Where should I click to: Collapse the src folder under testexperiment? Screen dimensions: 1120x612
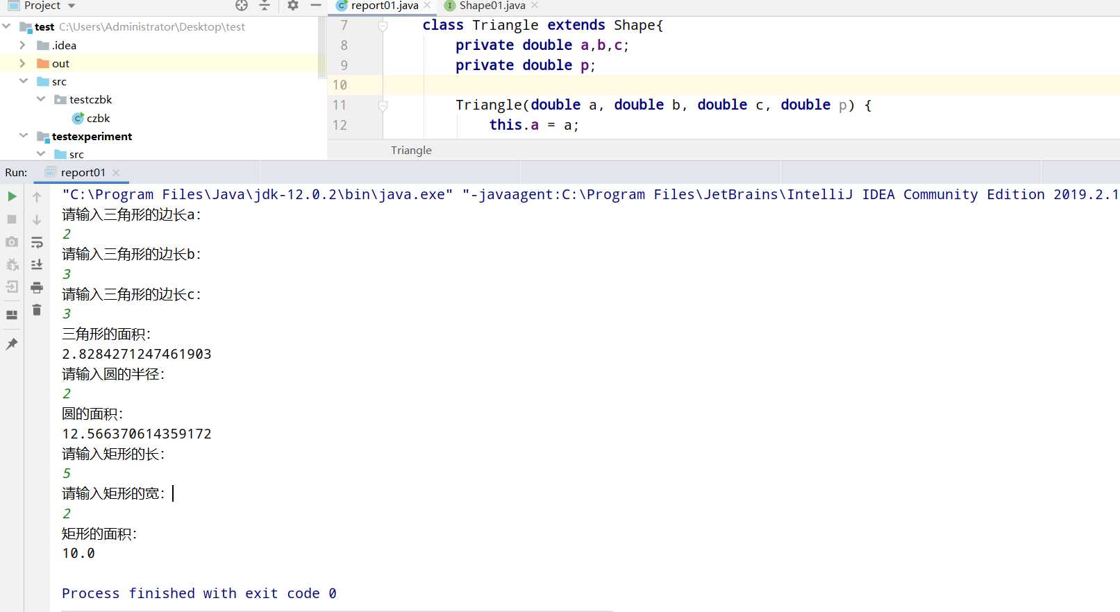click(41, 154)
